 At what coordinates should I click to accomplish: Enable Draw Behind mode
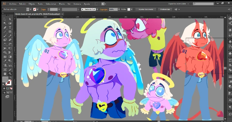click(x=8, y=93)
